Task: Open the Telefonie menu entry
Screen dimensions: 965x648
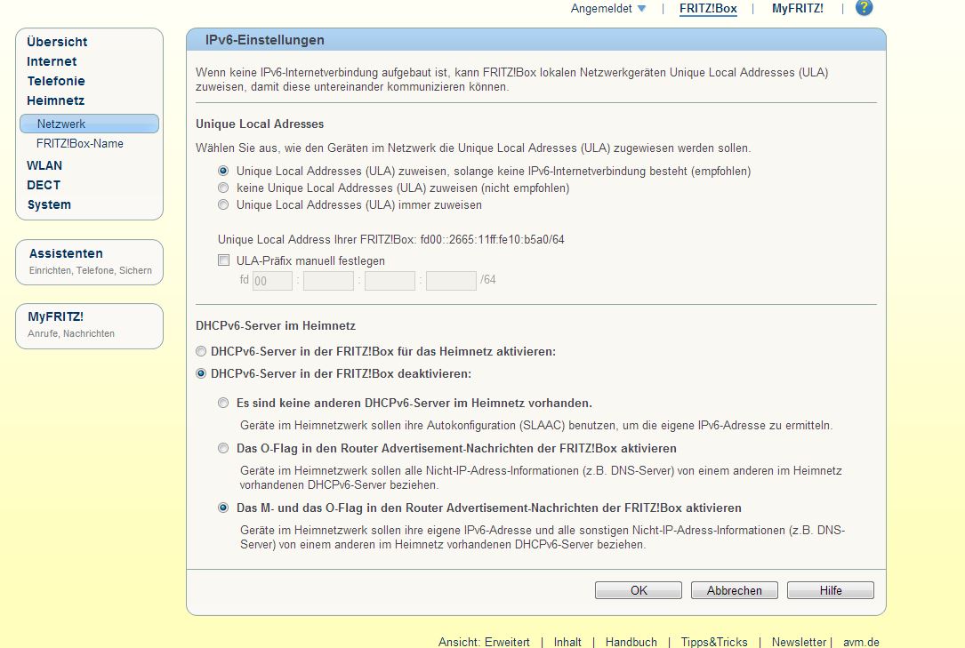Action: pos(56,81)
